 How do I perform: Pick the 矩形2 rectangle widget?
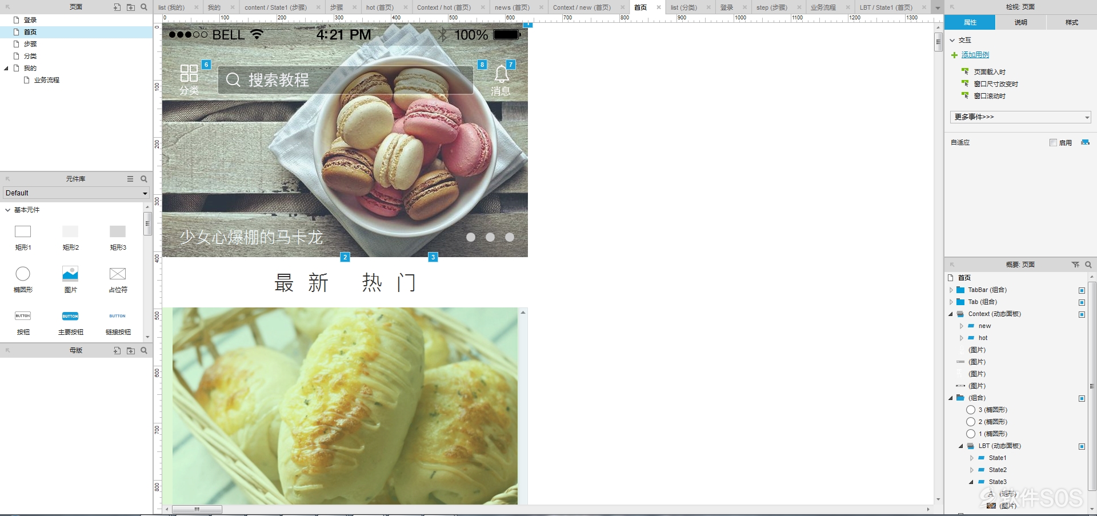click(70, 237)
